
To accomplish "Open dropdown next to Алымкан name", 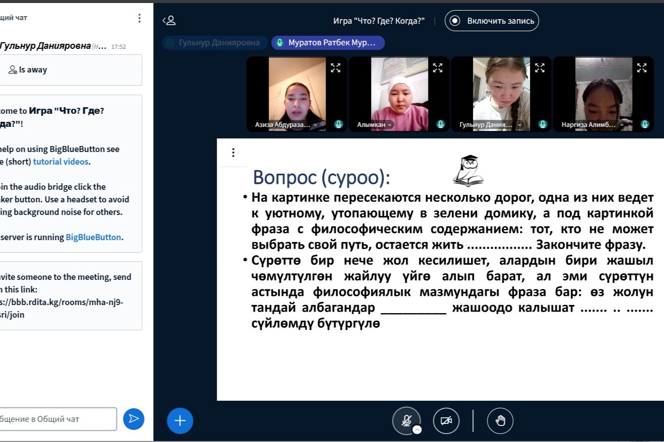I will coord(389,125).
